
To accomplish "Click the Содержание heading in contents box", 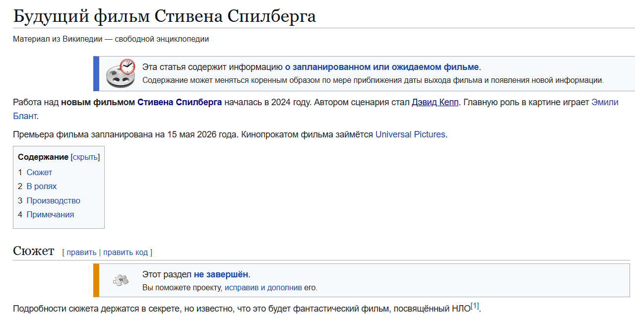I will coord(43,157).
